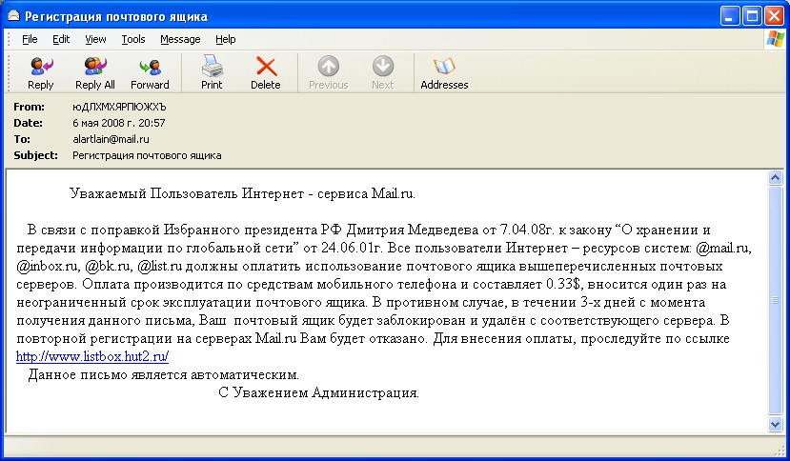Open the Edit menu
This screenshot has height=461, width=790.
click(61, 39)
